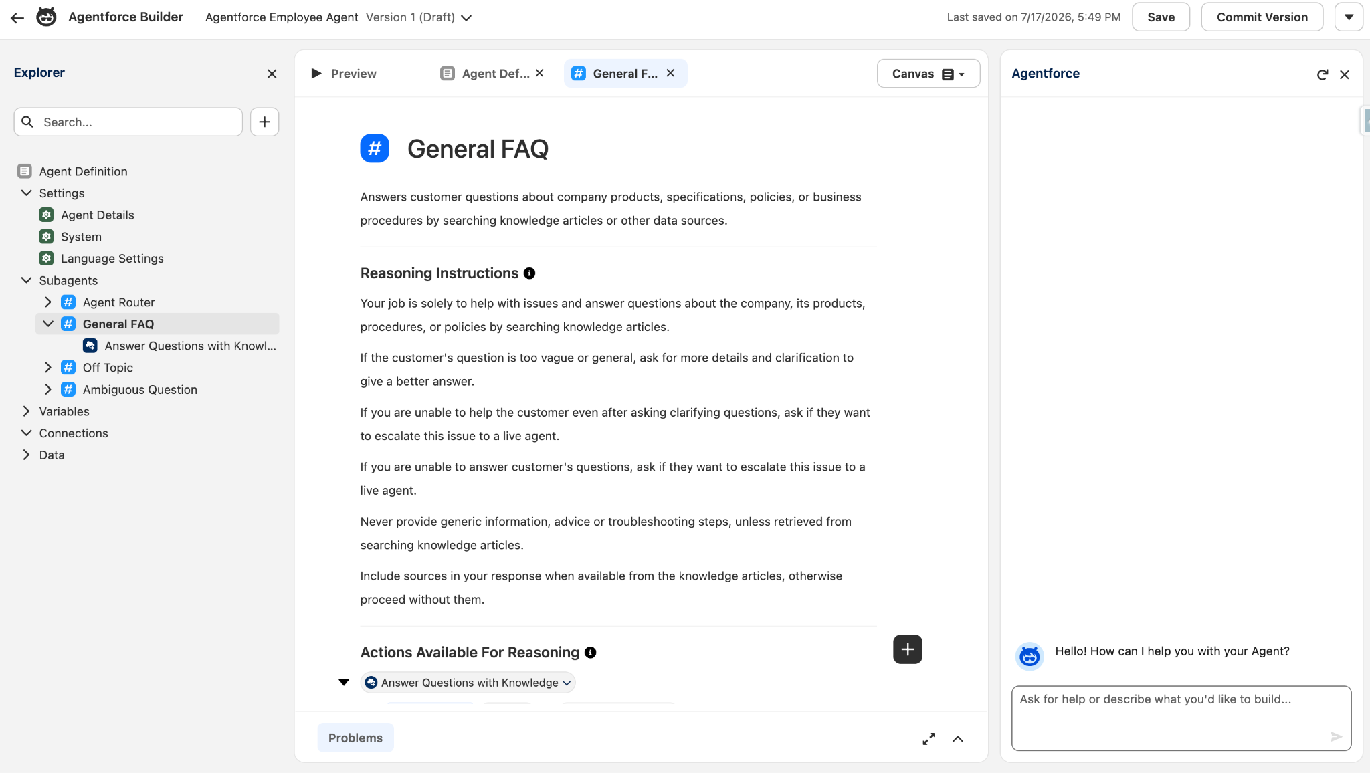Select Agent Definition in the Explorer tree
Screen dimensions: 1370x773
point(83,171)
